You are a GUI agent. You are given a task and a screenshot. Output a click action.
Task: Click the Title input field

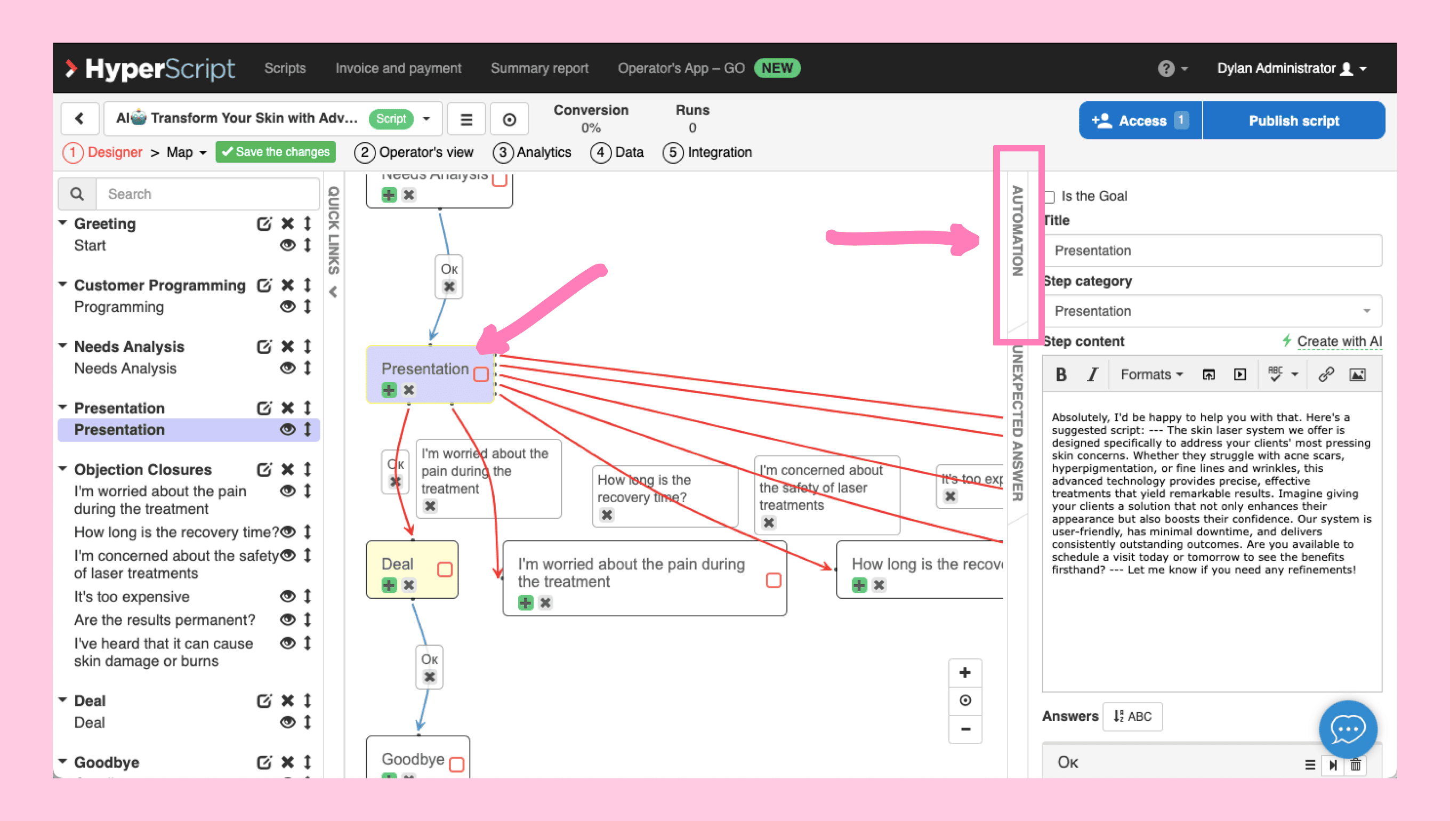click(x=1212, y=251)
